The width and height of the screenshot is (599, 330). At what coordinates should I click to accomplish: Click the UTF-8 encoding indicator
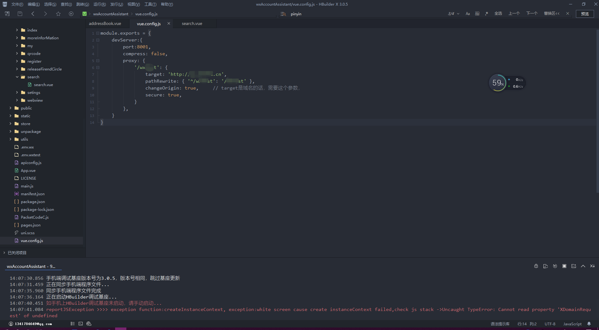pyautogui.click(x=550, y=324)
